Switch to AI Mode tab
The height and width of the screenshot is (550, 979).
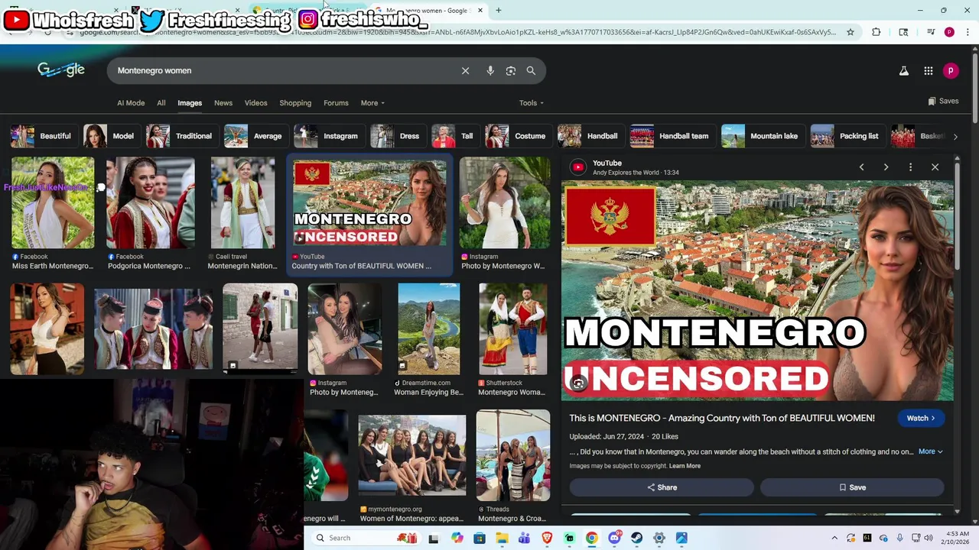tap(131, 103)
